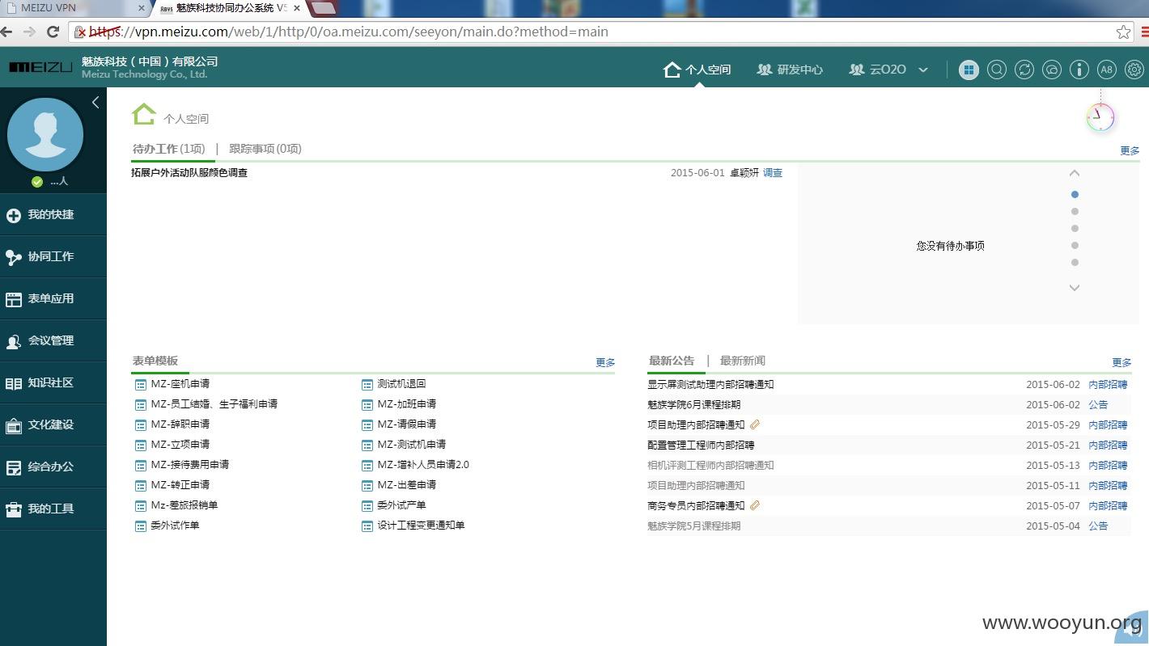The height and width of the screenshot is (646, 1149).
Task: Click form icon beside MZ-立项申请
Action: [x=141, y=445]
